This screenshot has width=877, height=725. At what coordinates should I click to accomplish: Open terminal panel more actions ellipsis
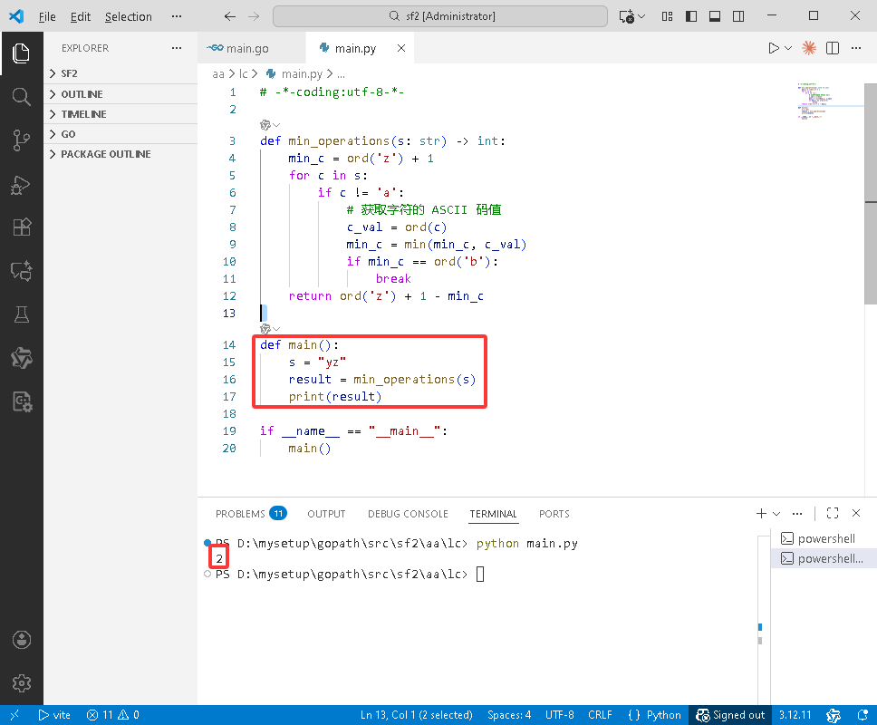(x=797, y=513)
